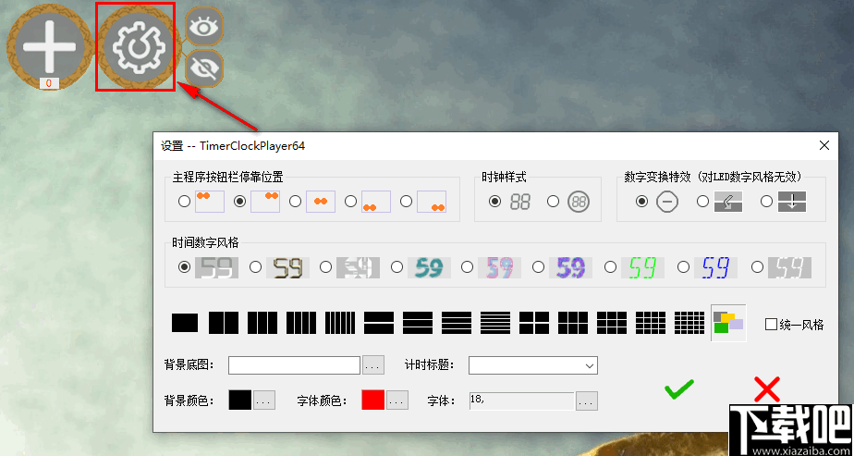
Task: Open the 背景颜色 picker button
Action: 264,400
